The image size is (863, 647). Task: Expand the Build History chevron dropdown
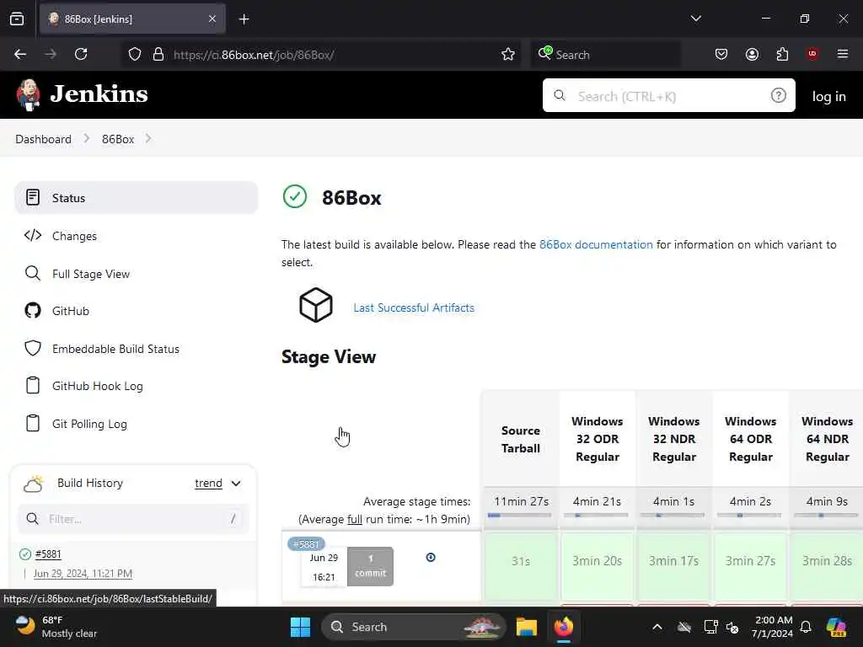pyautogui.click(x=236, y=484)
